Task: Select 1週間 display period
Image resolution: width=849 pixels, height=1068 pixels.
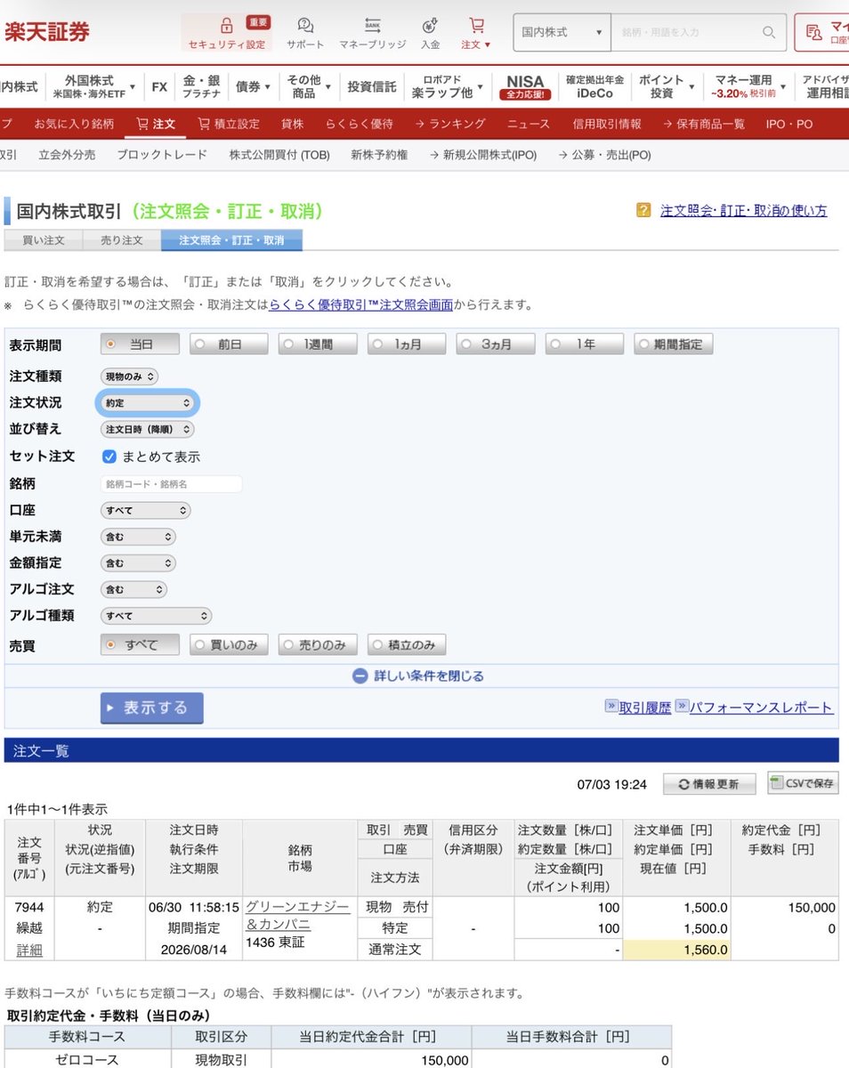Action: tap(318, 344)
